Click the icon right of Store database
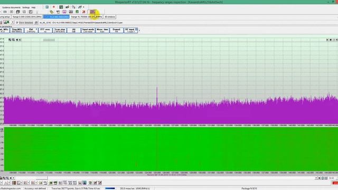This screenshot has height=190, width=338. pos(36,23)
